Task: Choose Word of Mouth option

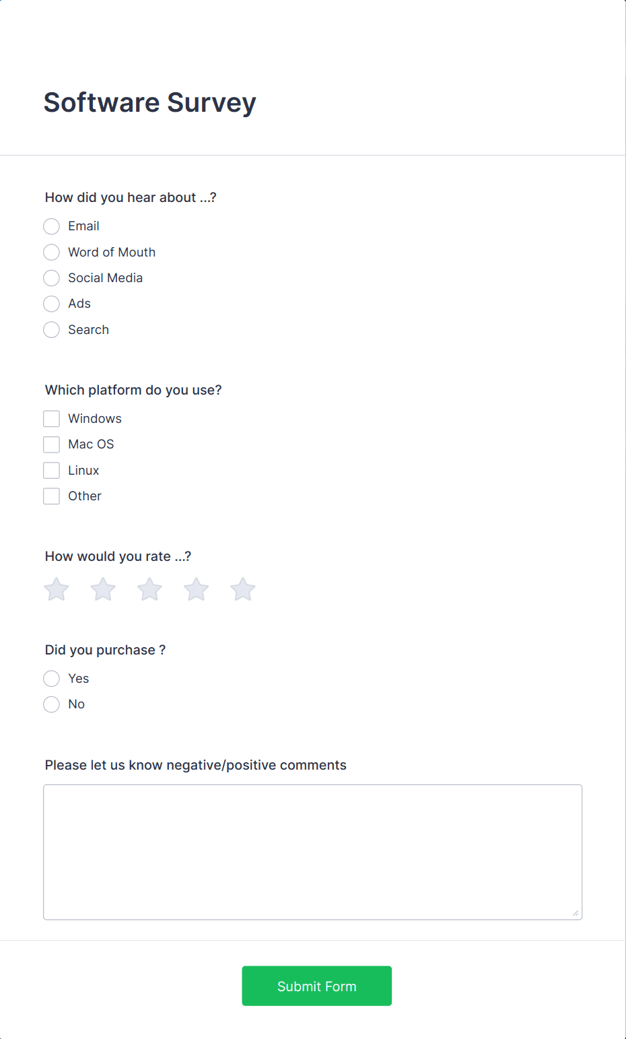Action: pyautogui.click(x=51, y=252)
